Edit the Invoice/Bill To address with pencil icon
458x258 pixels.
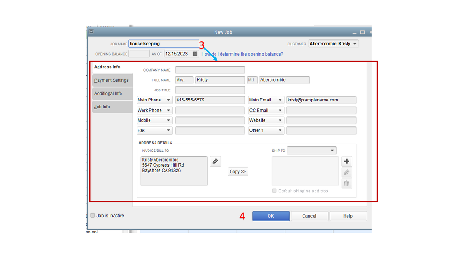[215, 161]
